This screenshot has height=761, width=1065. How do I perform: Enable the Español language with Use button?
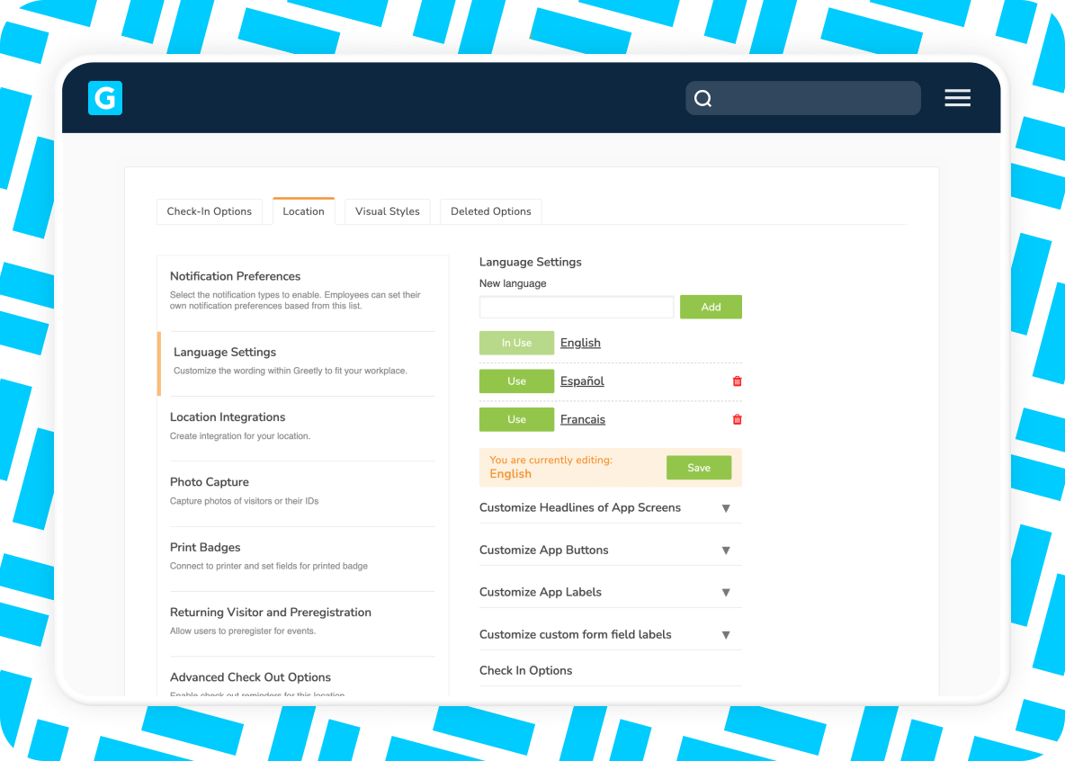(x=516, y=380)
